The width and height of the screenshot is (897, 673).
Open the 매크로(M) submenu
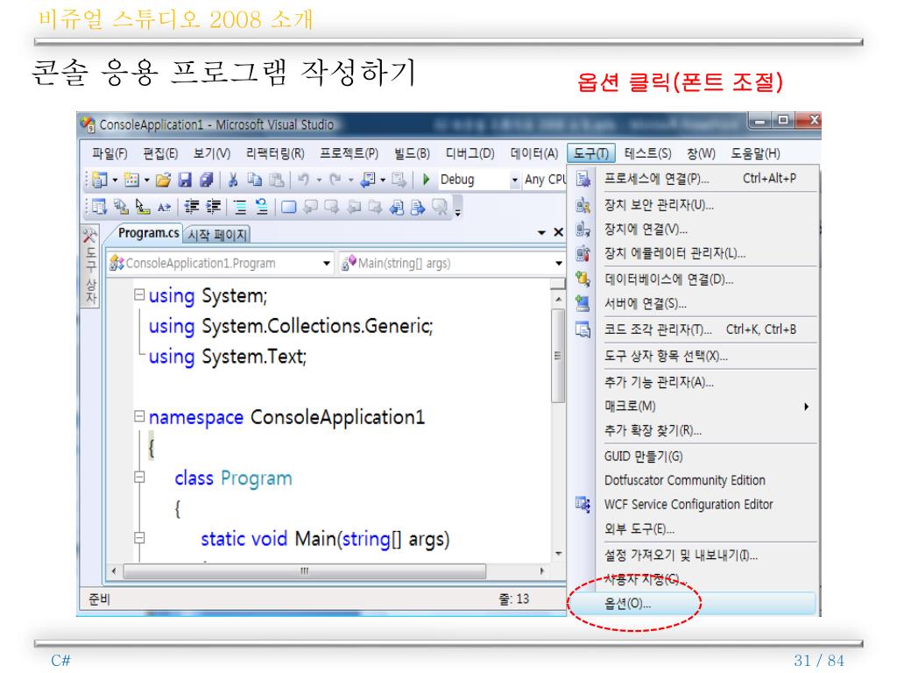694,407
